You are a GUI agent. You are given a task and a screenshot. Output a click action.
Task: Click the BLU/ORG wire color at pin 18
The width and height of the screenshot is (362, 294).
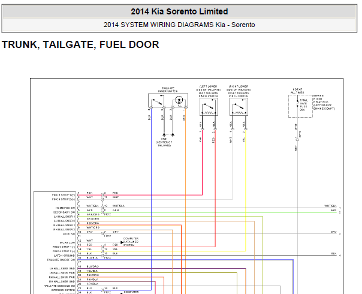pyautogui.click(x=92, y=266)
